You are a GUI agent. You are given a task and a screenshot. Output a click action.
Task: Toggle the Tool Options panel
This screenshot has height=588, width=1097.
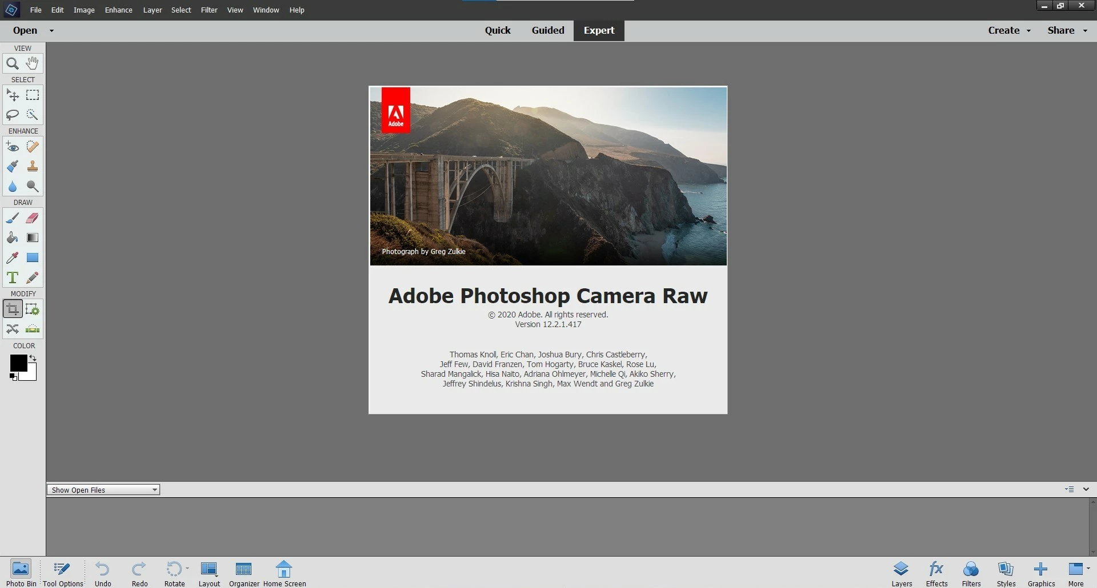pyautogui.click(x=63, y=573)
